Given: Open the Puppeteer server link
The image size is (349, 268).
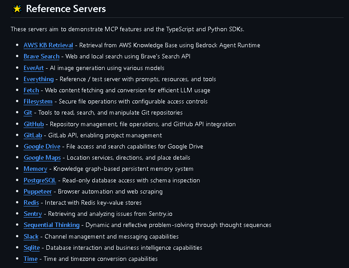Looking at the screenshot, I should pos(38,191).
